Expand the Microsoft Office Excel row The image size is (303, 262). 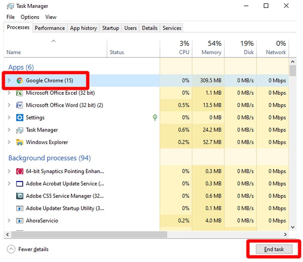pyautogui.click(x=9, y=93)
